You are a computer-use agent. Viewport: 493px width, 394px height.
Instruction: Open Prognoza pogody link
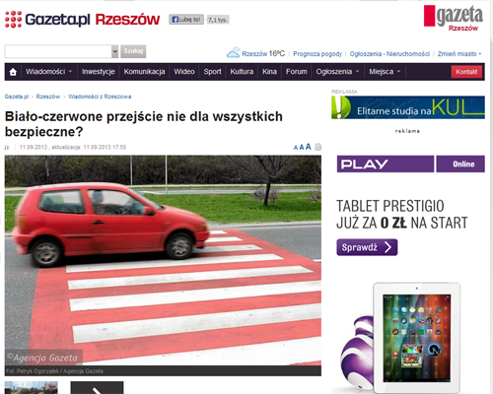(x=317, y=54)
